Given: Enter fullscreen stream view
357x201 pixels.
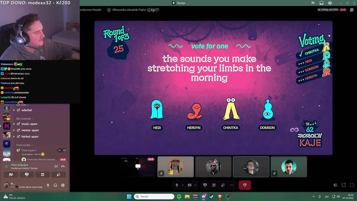Looking at the screenshot, I should point(352,185).
